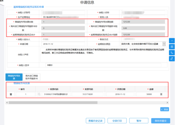Viewport: 175px width, 125px height.
Task: Click the 逾期增值税扣税凭证合计税额 field
Action: click(x=143, y=35)
